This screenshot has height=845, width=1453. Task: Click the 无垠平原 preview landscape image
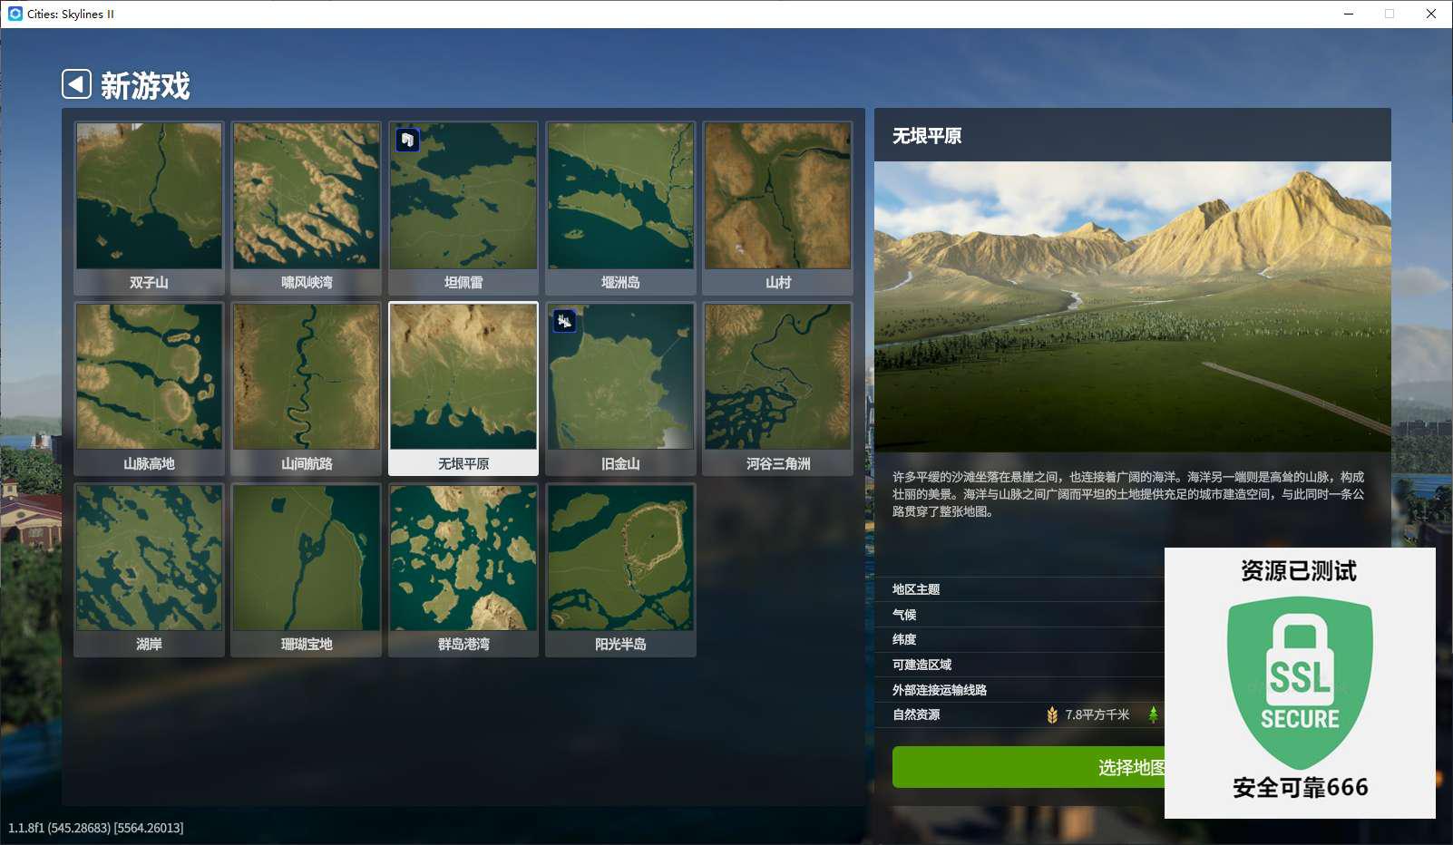click(x=1132, y=306)
